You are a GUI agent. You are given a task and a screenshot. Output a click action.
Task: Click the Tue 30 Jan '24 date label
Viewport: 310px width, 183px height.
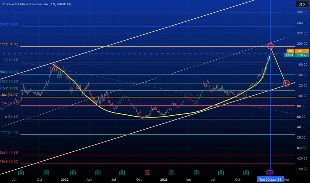point(270,179)
